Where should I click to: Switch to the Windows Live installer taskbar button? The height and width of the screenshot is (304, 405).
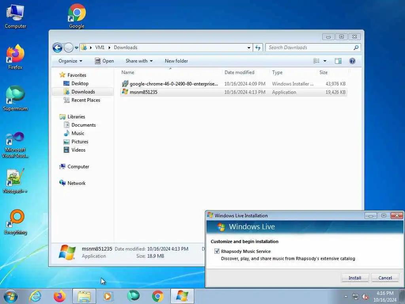coord(182,296)
